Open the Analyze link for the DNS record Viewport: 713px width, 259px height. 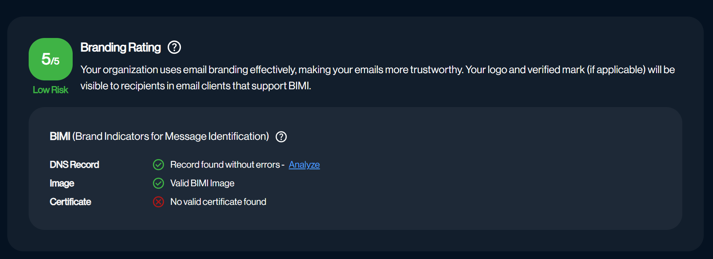coord(304,165)
